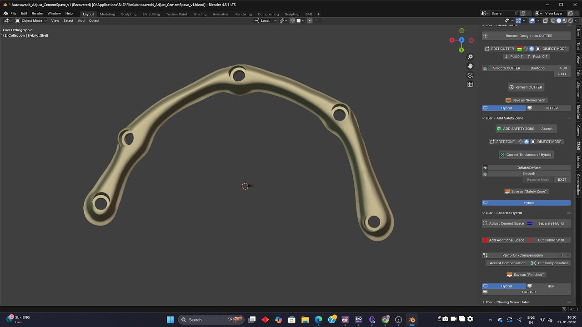Open the Crown sidebar tab
Screen dimensions: 582x327
pyautogui.click(x=578, y=131)
